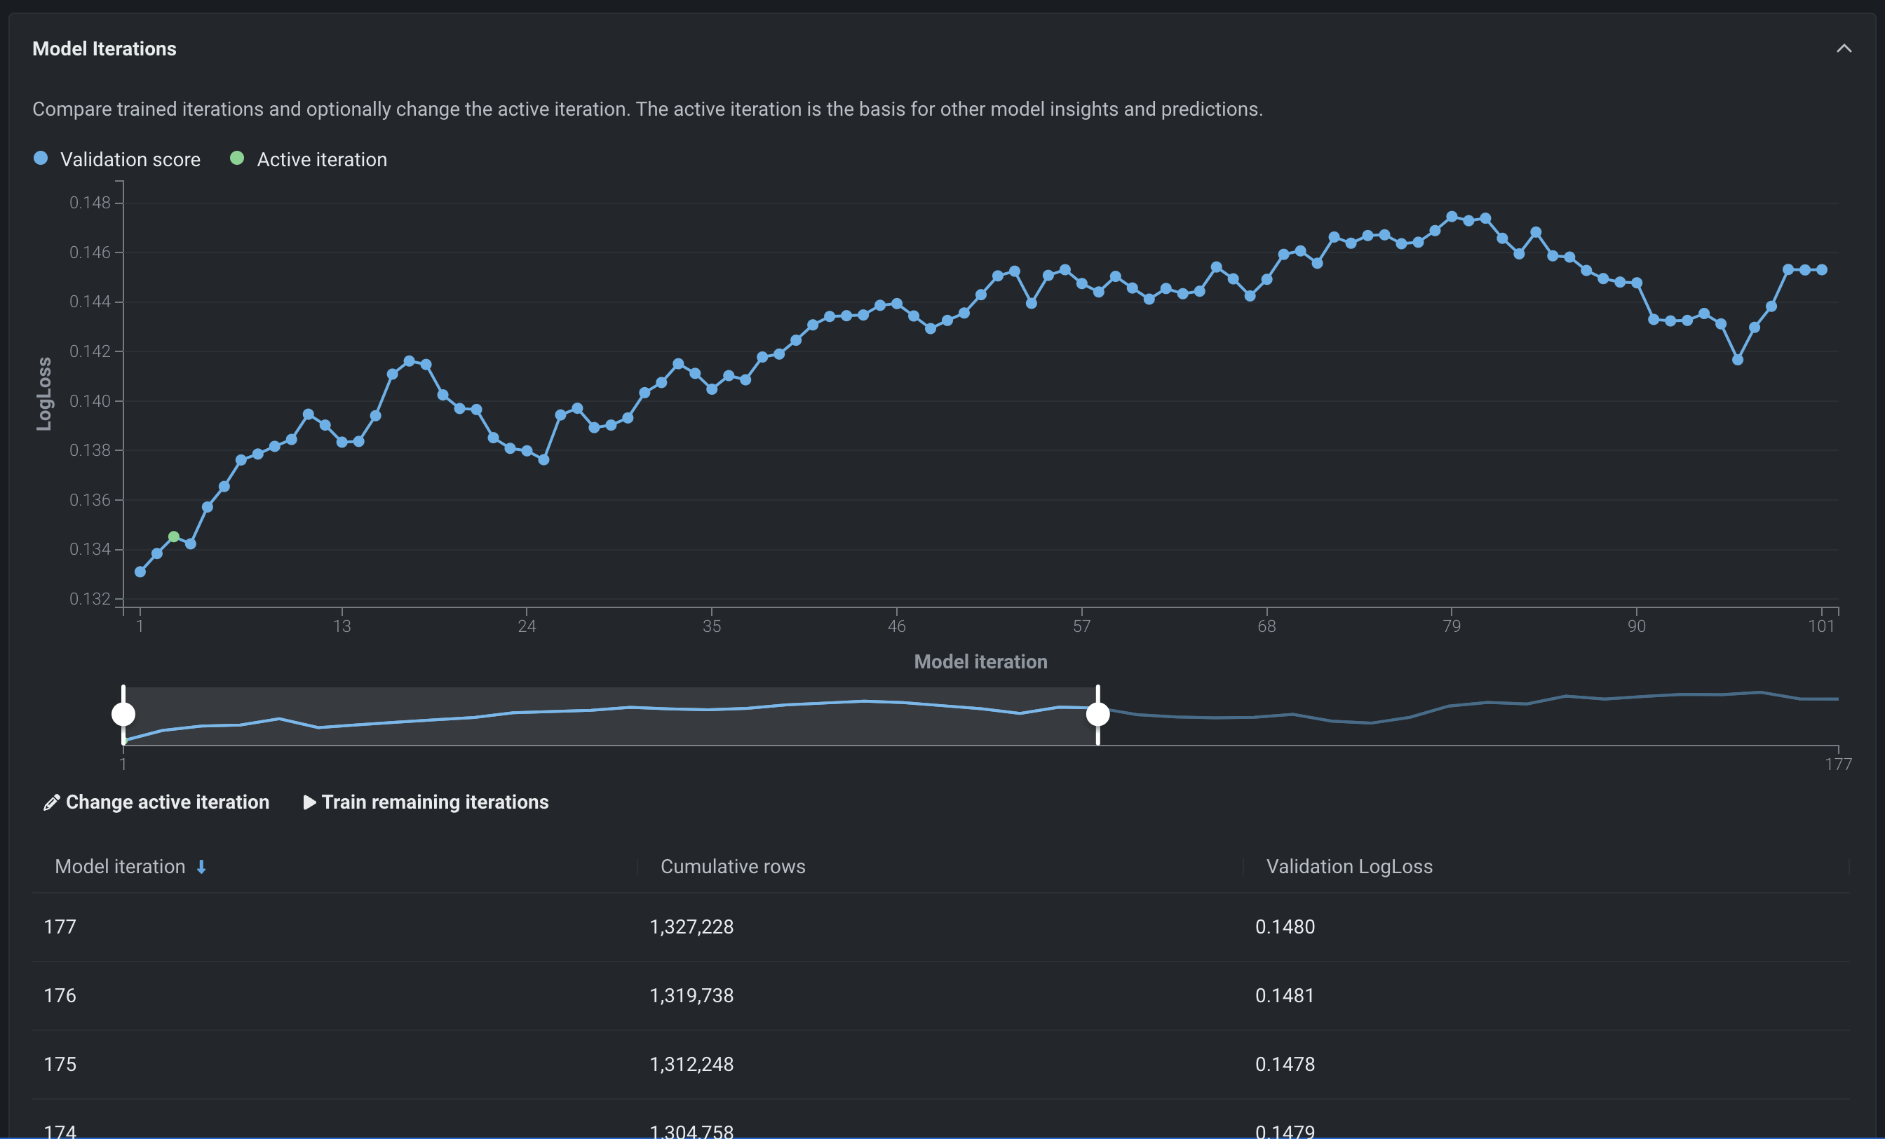Image resolution: width=1885 pixels, height=1139 pixels.
Task: Click the sort arrow next to Model iteration
Action: (201, 867)
